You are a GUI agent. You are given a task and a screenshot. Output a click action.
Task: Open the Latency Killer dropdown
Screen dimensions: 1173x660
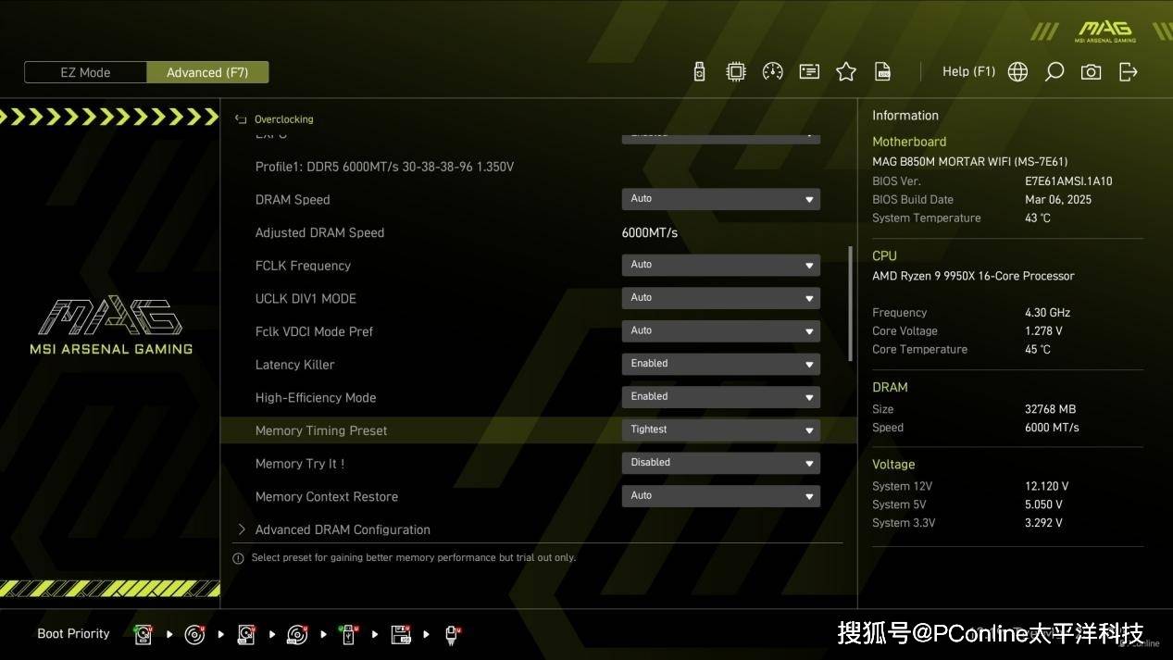tap(720, 364)
